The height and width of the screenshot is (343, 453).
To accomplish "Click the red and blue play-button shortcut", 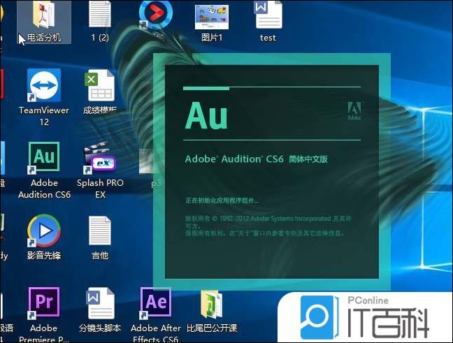I will click(155, 14).
